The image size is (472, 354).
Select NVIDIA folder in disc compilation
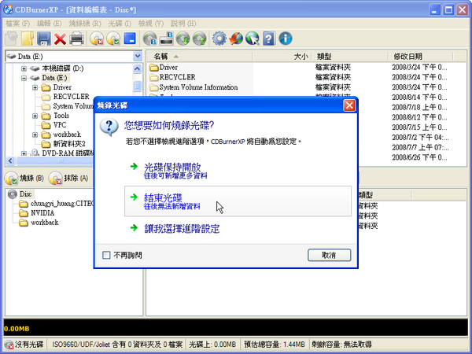click(x=42, y=213)
